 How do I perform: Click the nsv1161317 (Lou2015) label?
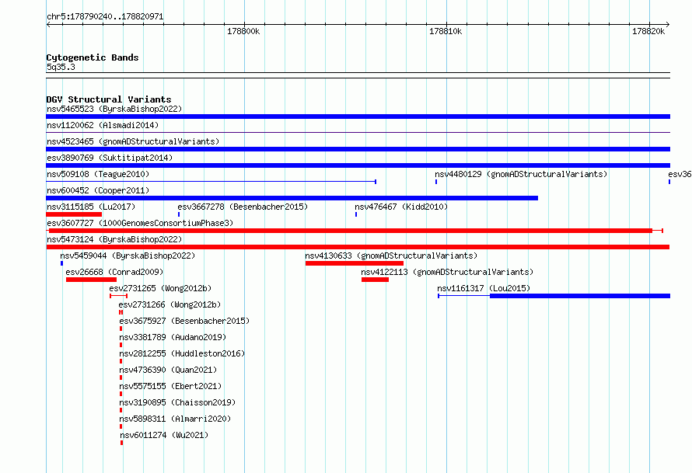pos(484,288)
